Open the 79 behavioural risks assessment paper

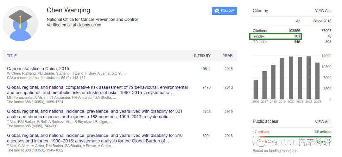click(x=97, y=90)
